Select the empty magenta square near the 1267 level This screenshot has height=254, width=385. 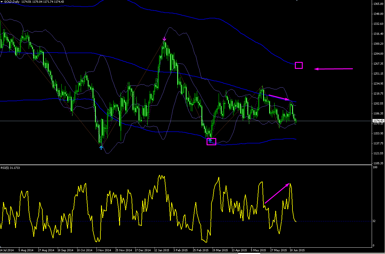point(299,65)
